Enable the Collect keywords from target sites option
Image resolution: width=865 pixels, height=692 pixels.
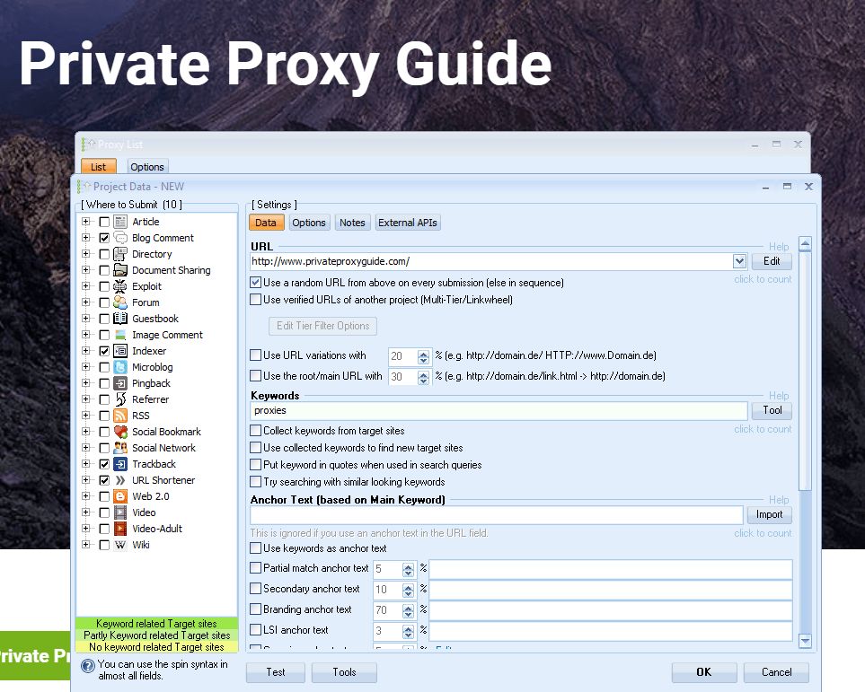tap(256, 430)
